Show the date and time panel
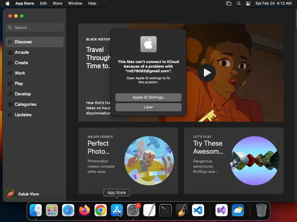Viewport: 297px width, 222px height. tap(273, 3)
